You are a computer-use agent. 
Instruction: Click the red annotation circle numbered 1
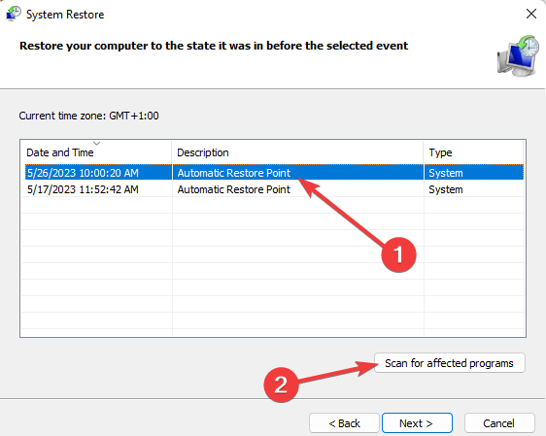tap(398, 254)
